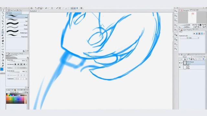Open the arrow at the end of the Stabilization row
This screenshot has height=116, width=207.
click(x=27, y=79)
